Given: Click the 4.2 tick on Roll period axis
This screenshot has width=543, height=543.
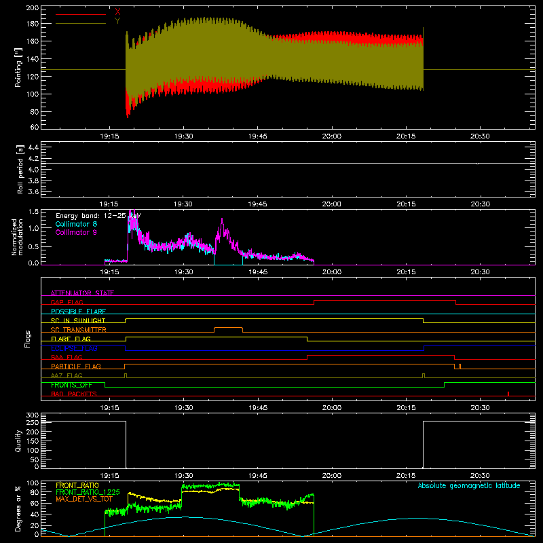Looking at the screenshot, I should tap(33, 159).
